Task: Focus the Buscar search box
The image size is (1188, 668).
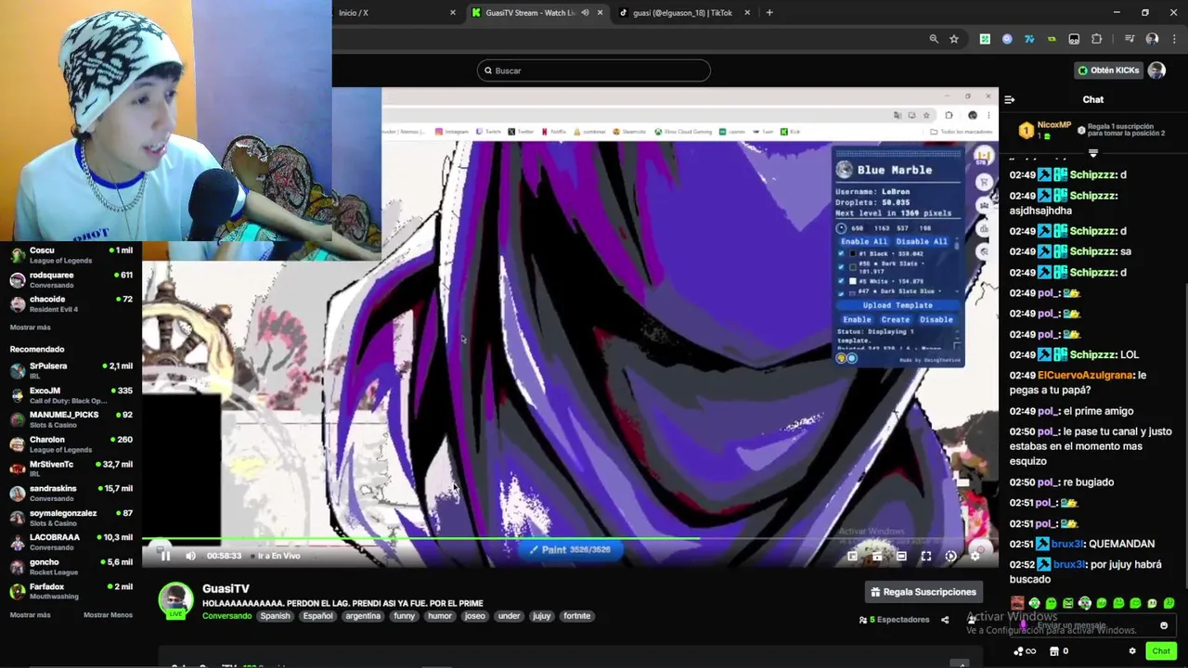Action: 594,71
